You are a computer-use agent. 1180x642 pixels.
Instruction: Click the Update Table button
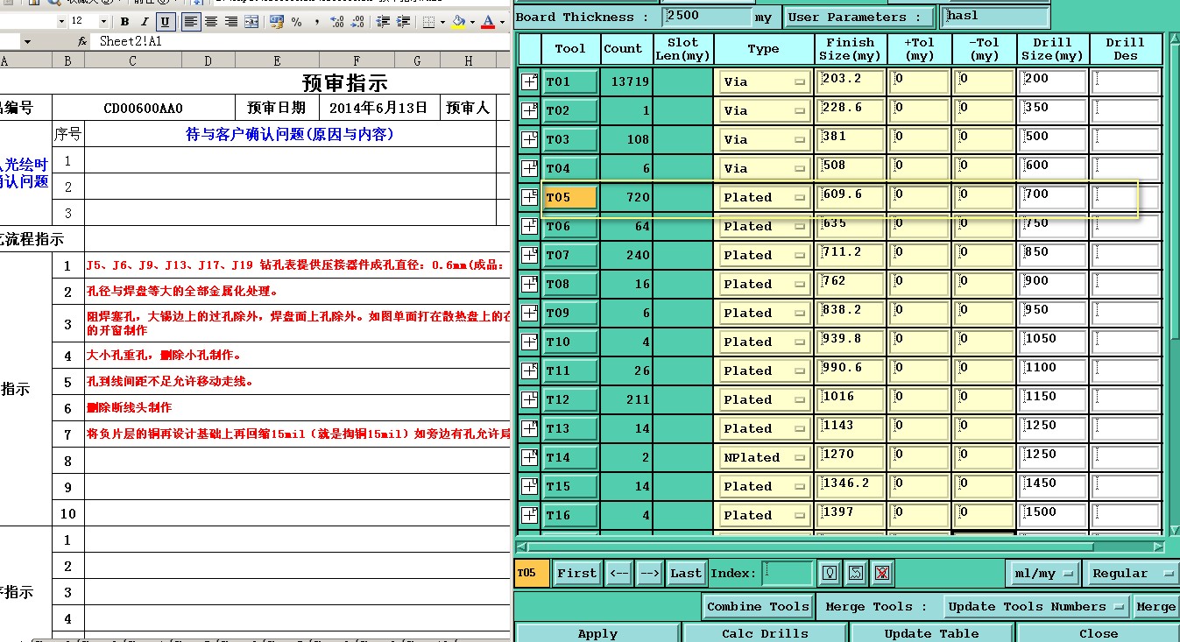(x=931, y=632)
